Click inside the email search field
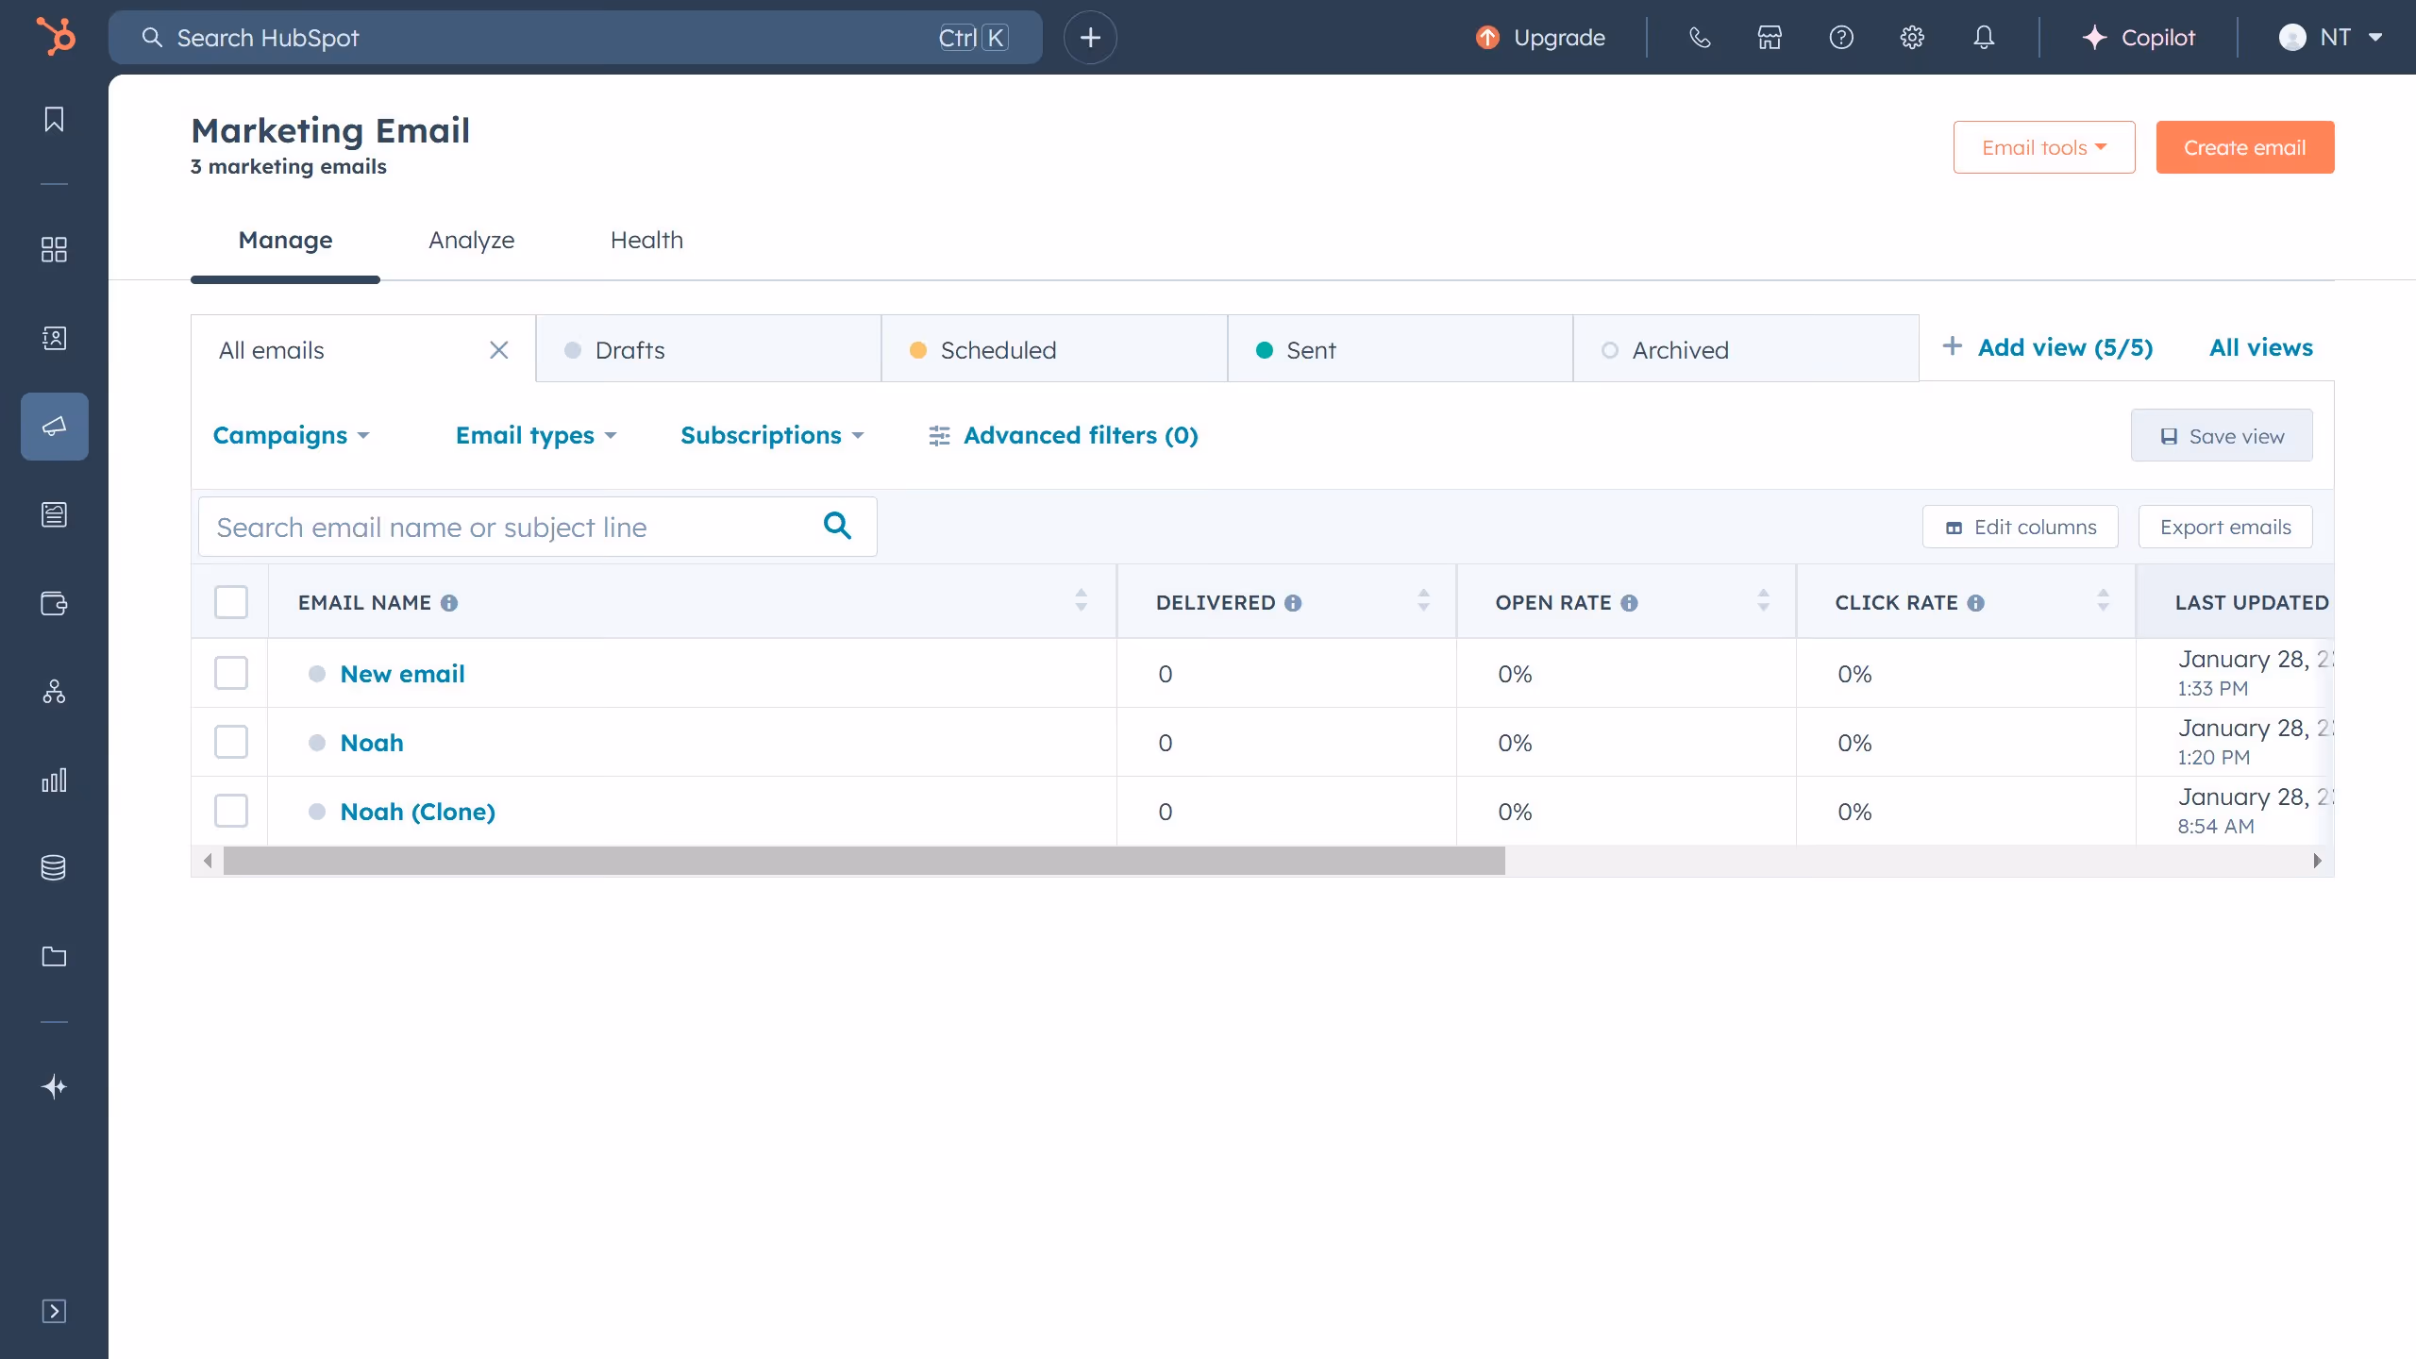Image resolution: width=2416 pixels, height=1359 pixels. 510,527
